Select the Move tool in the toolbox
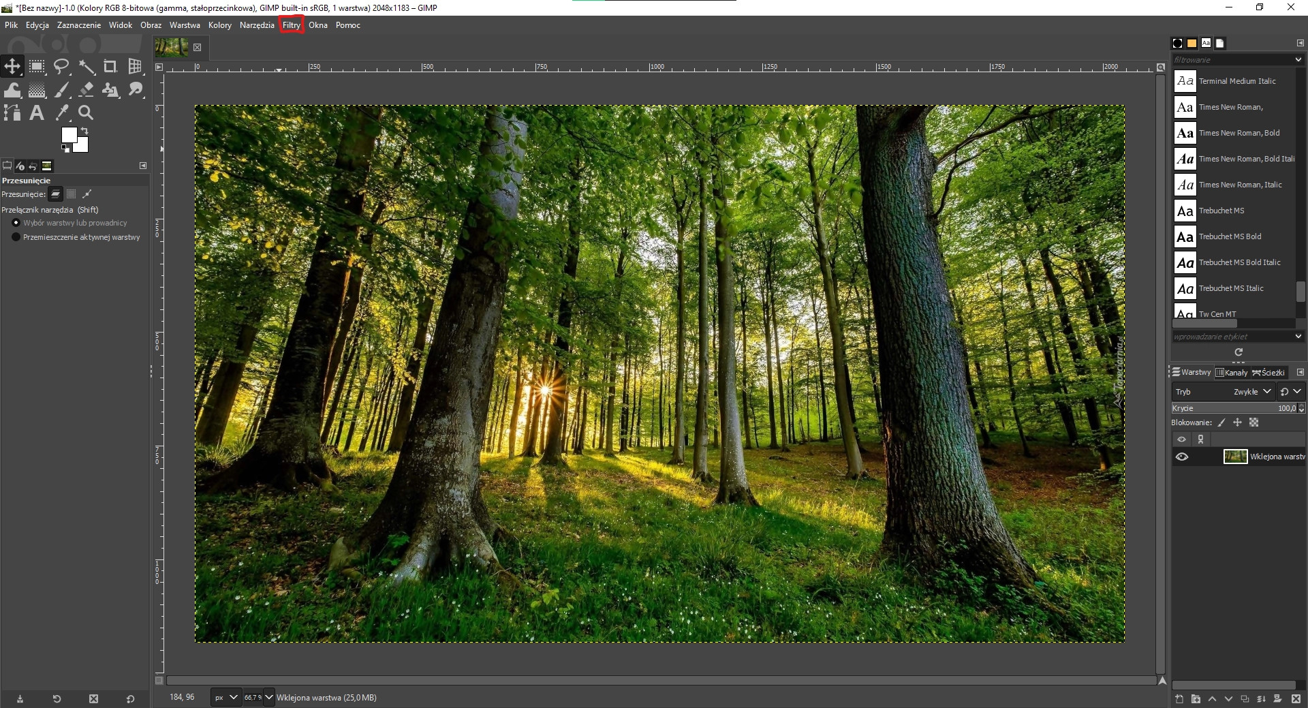 pyautogui.click(x=12, y=66)
